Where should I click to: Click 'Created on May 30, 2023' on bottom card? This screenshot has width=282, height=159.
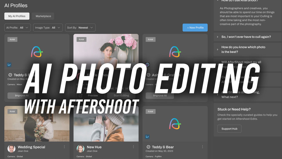point(159,151)
